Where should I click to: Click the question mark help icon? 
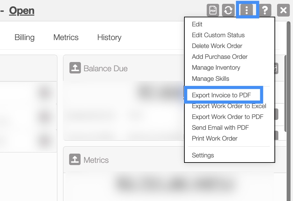(x=265, y=10)
